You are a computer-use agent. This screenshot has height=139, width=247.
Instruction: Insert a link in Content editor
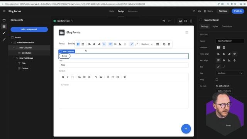tap(96, 77)
